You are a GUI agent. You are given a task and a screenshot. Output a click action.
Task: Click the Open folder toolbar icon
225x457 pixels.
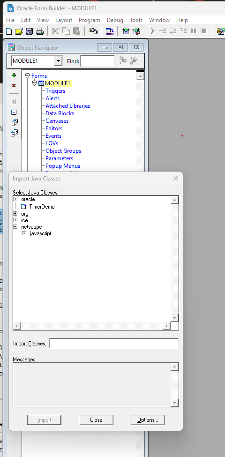[19, 31]
